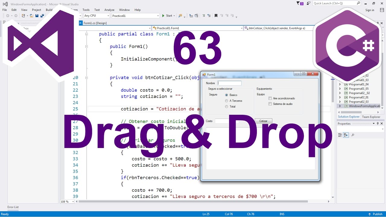Open the Start button dropdown arrow
386x217 pixels.
coord(175,16)
